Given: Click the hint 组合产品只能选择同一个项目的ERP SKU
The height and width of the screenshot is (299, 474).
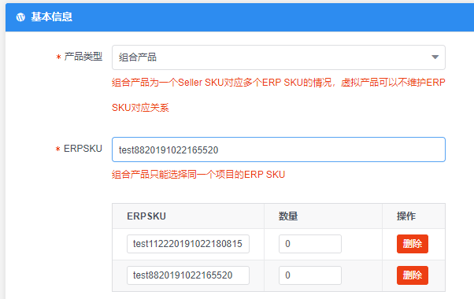Looking at the screenshot, I should point(198,175).
